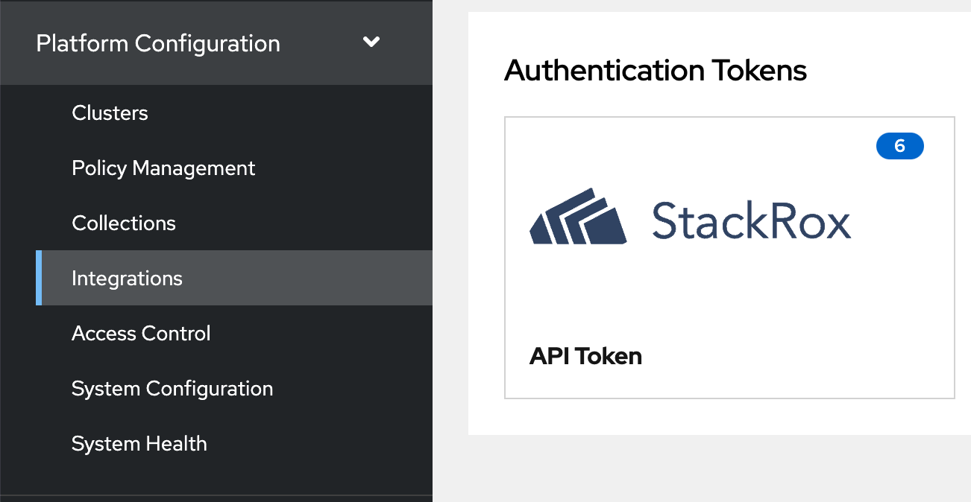Click the StackRox wordmark text
This screenshot has height=502, width=971.
pos(750,221)
